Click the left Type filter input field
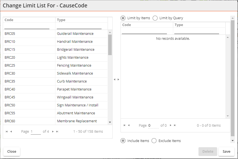Screen dimensions: 238x159 pyautogui.click(x=79, y=26)
